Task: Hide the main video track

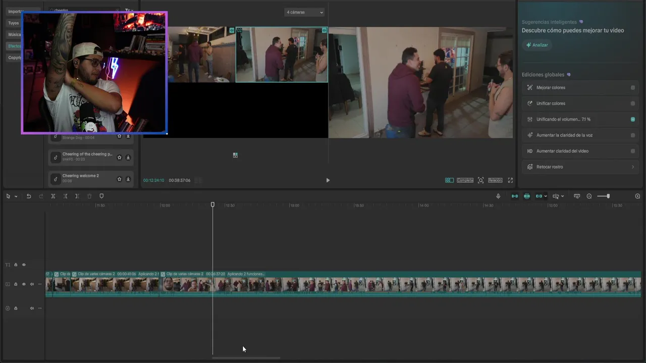Action: pos(24,284)
